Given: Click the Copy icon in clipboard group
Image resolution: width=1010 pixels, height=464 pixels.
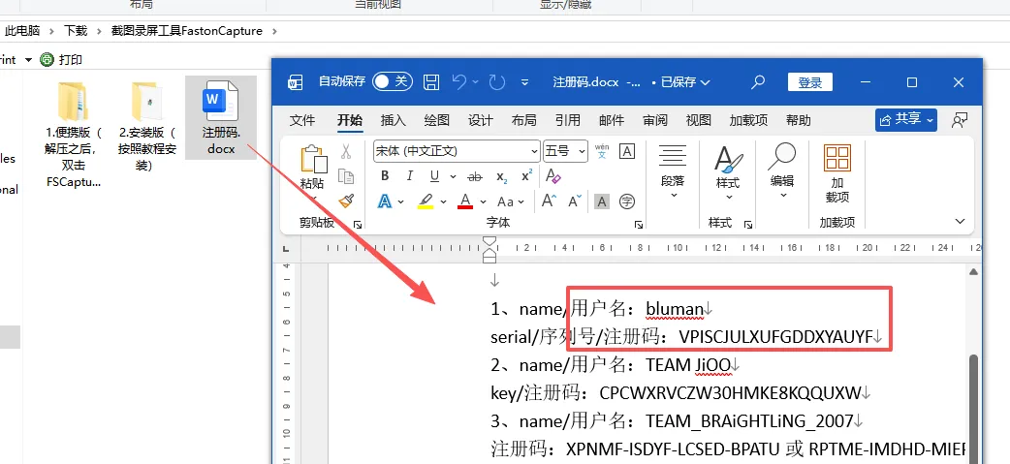Looking at the screenshot, I should point(347,177).
